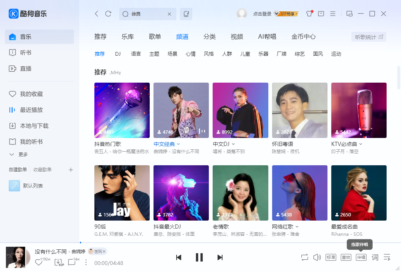The width and height of the screenshot is (401, 271).
Task: Expand the 中文经典 channel dropdown arrow
Action: [x=179, y=144]
